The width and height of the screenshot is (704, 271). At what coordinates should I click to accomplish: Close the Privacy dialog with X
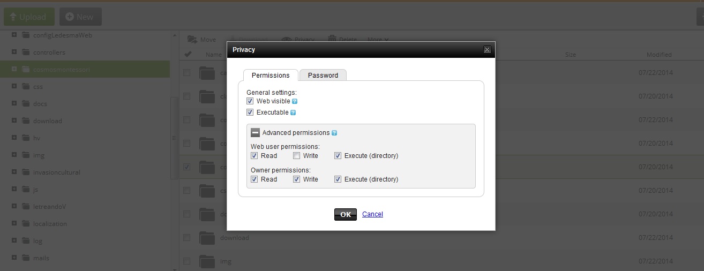(487, 50)
